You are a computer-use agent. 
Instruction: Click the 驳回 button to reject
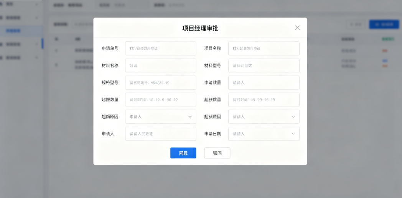pos(217,153)
